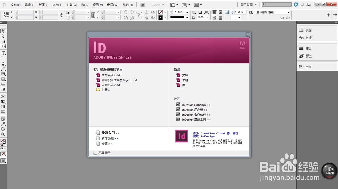338x189 pixels.
Task: Select the Rectangle Frame tool
Action: [3, 74]
